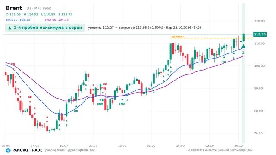Click the large green triangle under the last candle

coord(243,46)
